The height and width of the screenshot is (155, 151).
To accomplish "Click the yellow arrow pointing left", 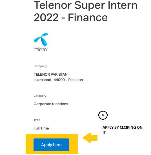I will pos(90,138).
